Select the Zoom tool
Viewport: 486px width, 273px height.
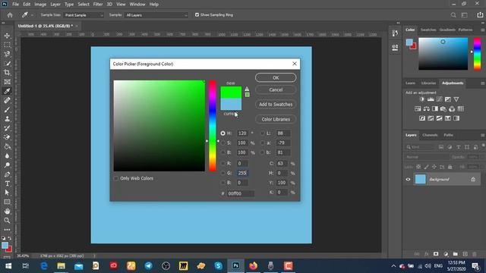point(7,221)
